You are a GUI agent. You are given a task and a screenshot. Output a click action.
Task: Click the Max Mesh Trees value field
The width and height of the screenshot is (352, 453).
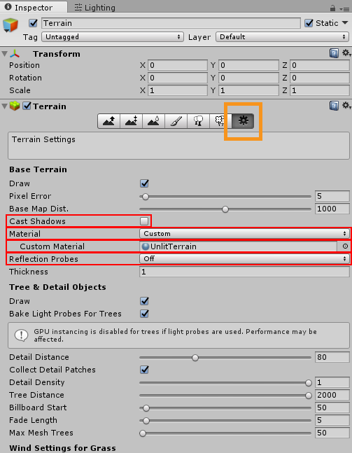pyautogui.click(x=332, y=433)
